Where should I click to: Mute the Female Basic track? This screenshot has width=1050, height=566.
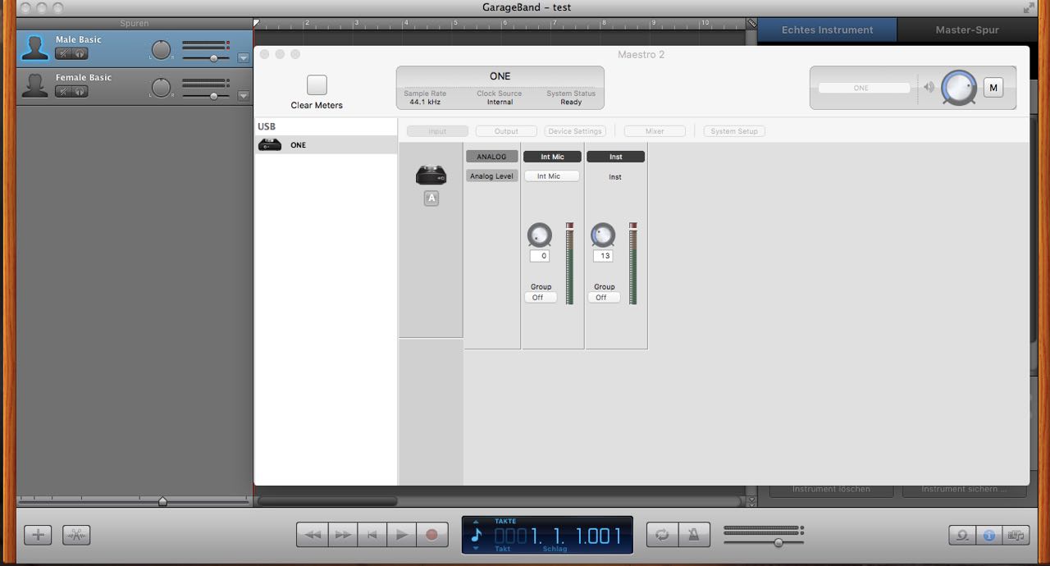click(x=63, y=92)
